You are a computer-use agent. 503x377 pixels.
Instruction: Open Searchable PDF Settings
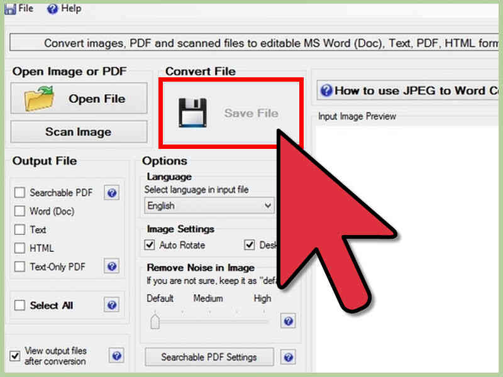[x=209, y=357]
